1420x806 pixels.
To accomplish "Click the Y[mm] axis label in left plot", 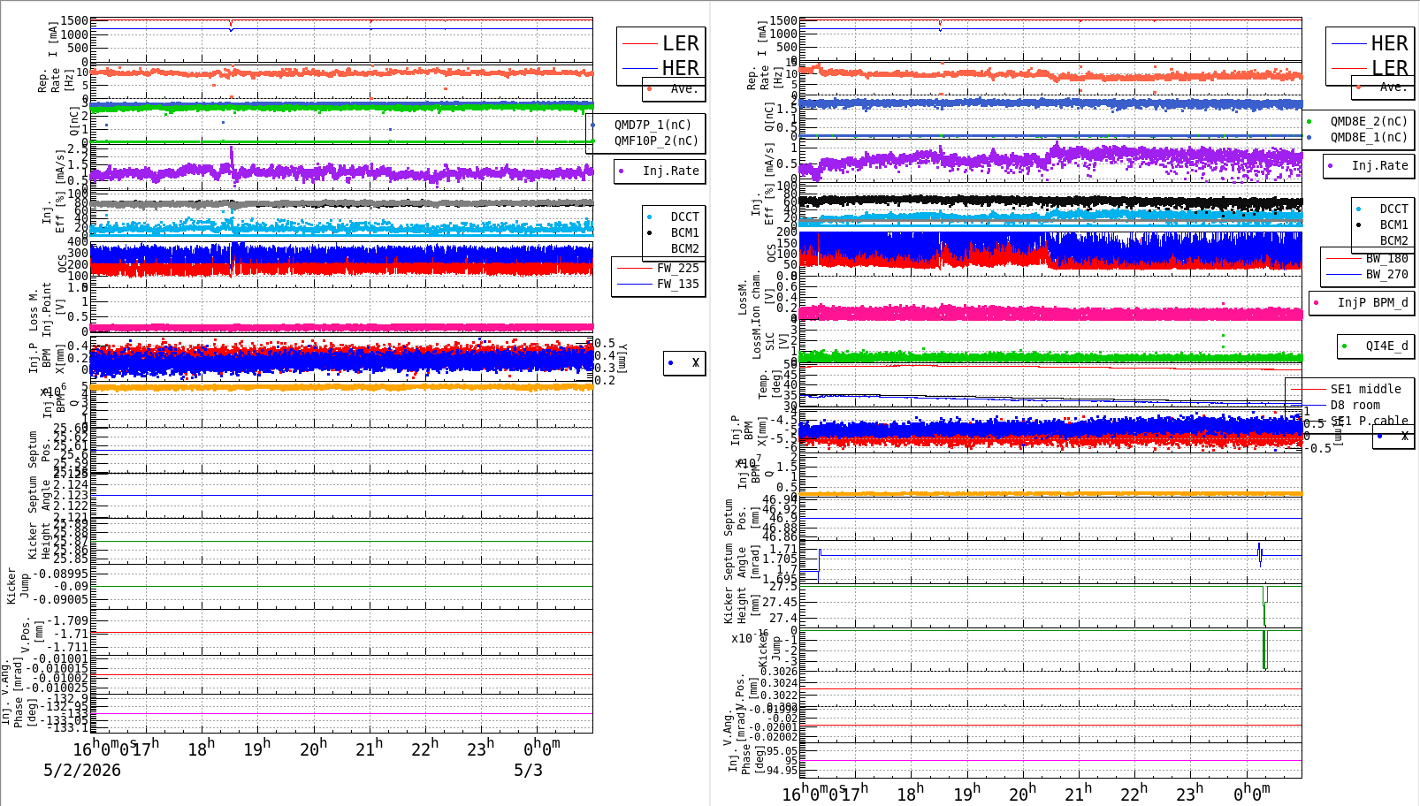I will click(x=622, y=358).
